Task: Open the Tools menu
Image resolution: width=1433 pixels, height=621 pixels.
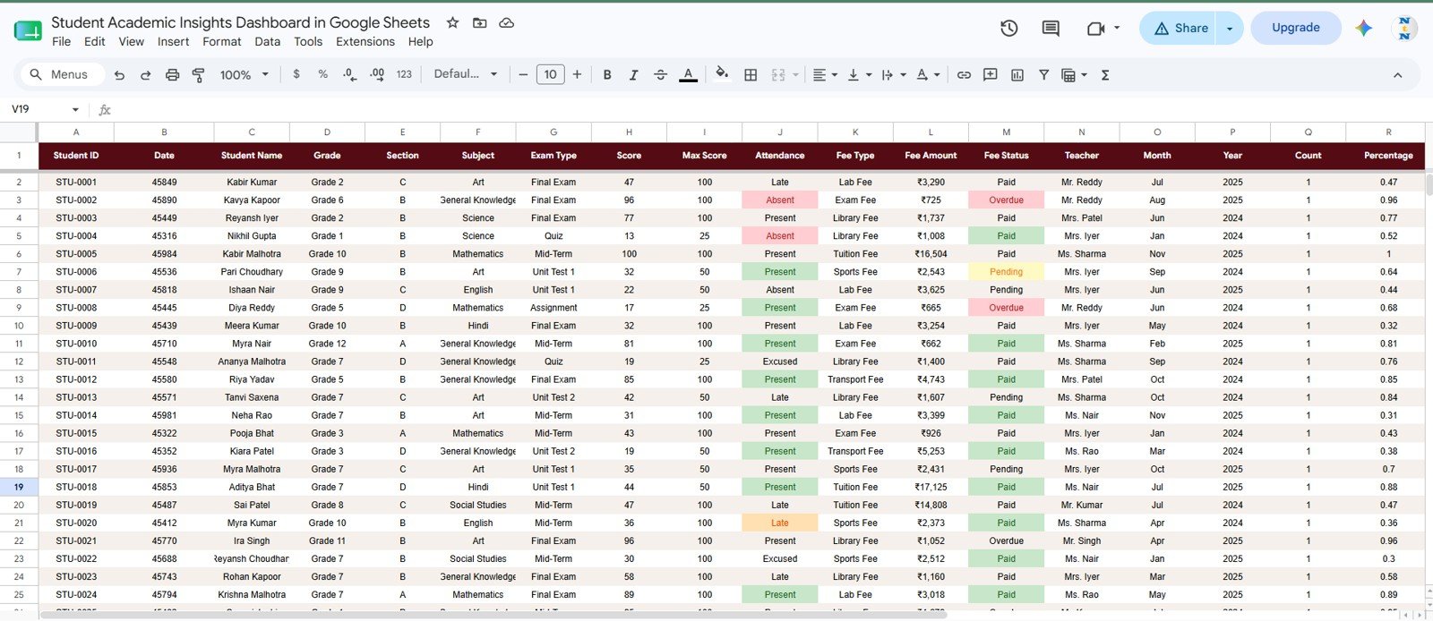Action: point(308,41)
